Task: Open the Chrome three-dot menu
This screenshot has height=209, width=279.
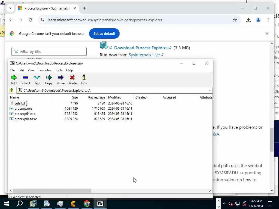Action: coord(268,20)
